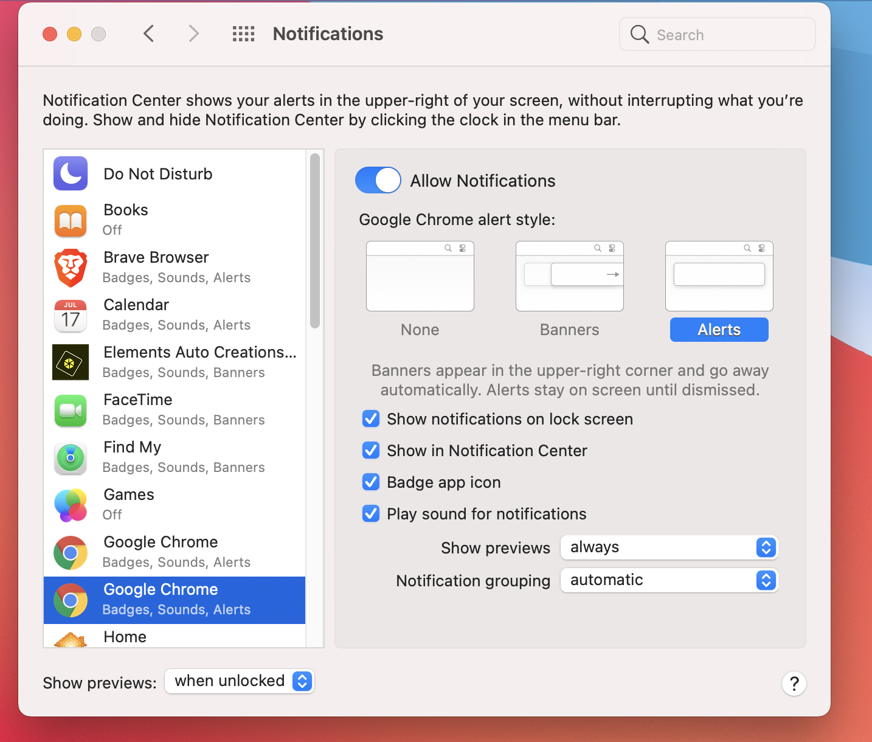
Task: Click 'Badges, Sounds, Alerts' under Brave Browser
Action: [176, 277]
